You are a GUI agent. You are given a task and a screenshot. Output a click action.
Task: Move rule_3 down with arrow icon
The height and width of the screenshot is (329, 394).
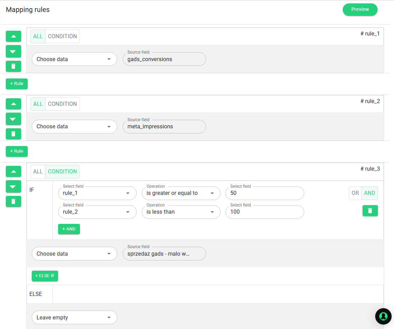13,186
